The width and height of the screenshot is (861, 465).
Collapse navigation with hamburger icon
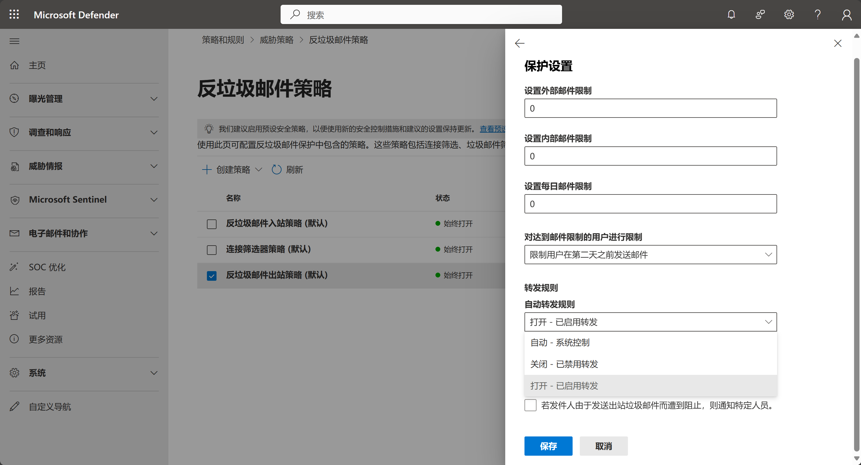coord(14,41)
